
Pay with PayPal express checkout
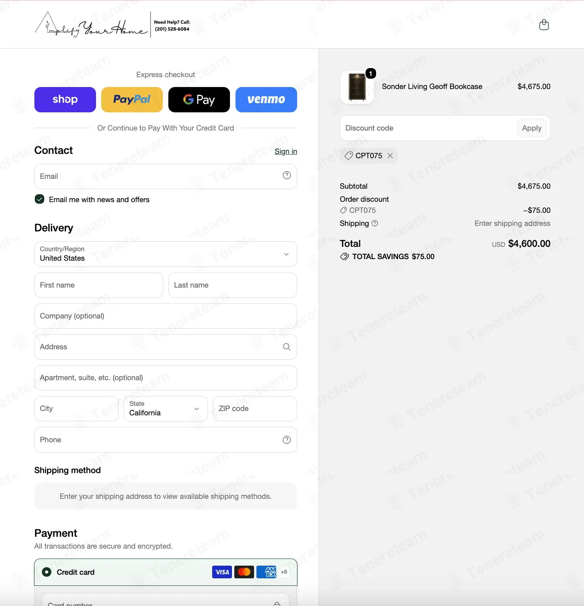(x=132, y=100)
